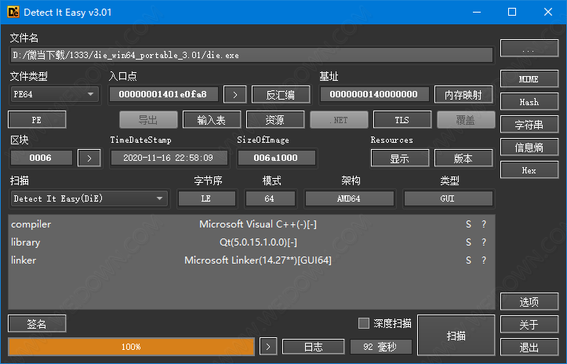Screen dimensions: 567x364
Task: Go to entry point with arrow button
Action: click(235, 95)
